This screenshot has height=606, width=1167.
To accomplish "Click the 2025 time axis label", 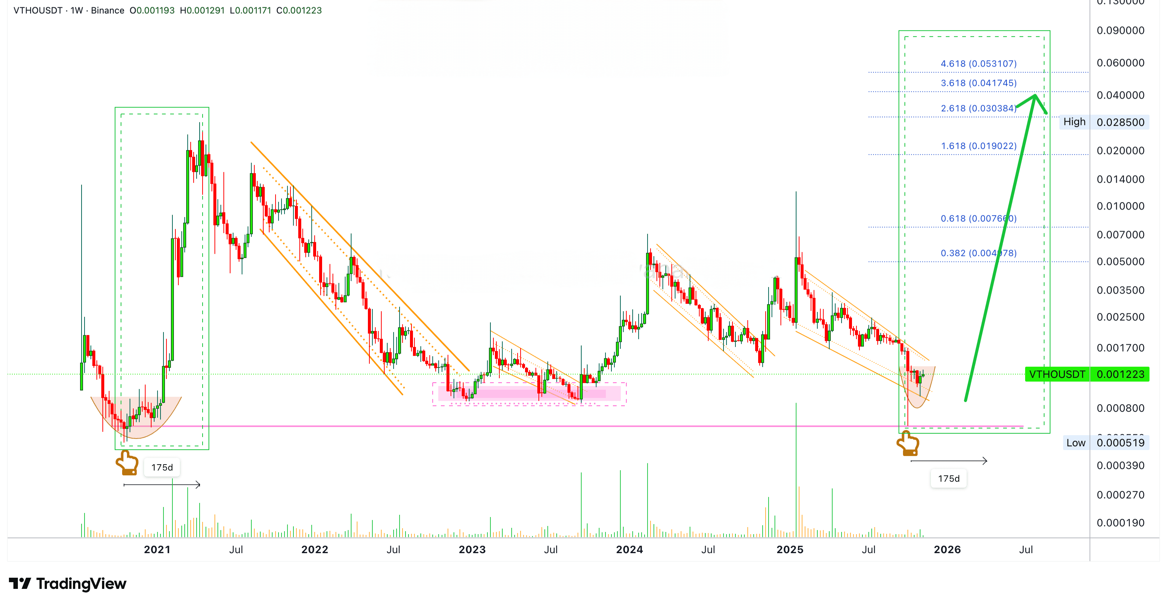I will click(x=790, y=549).
